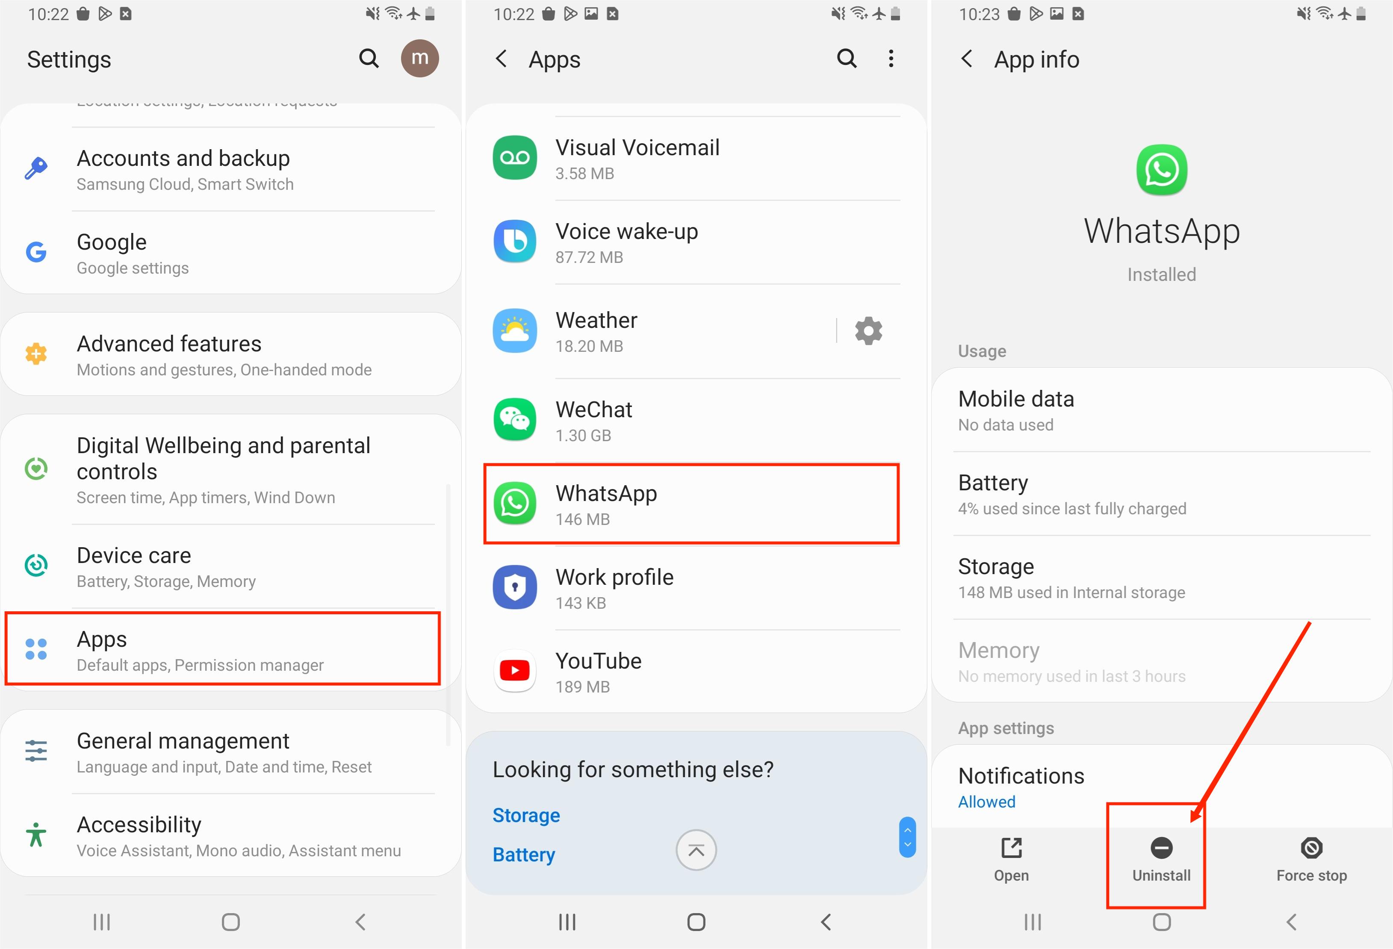Tap the Settings search magnifier icon

point(369,59)
